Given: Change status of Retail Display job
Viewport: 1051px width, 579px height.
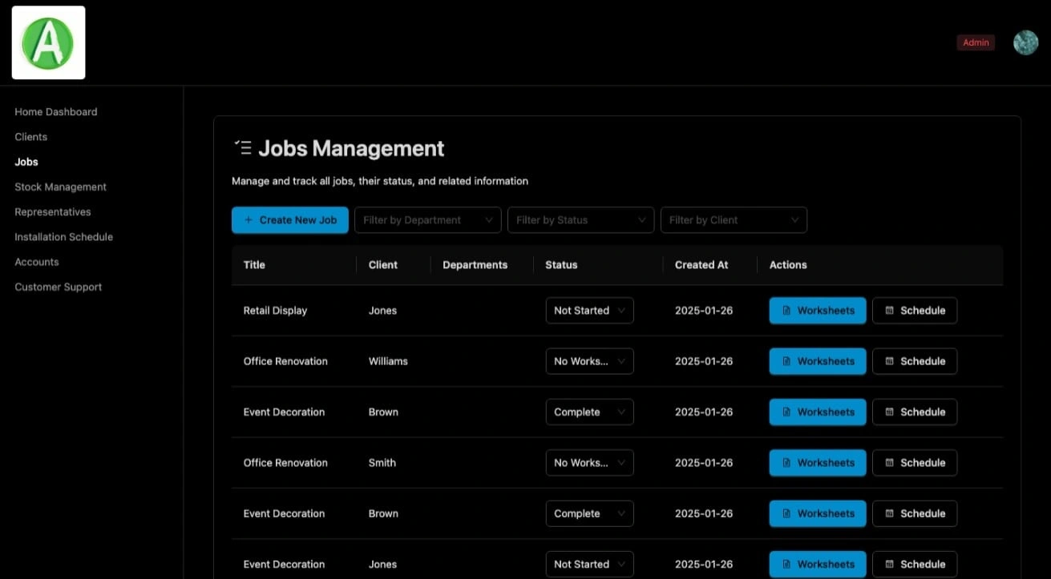Looking at the screenshot, I should pyautogui.click(x=589, y=311).
